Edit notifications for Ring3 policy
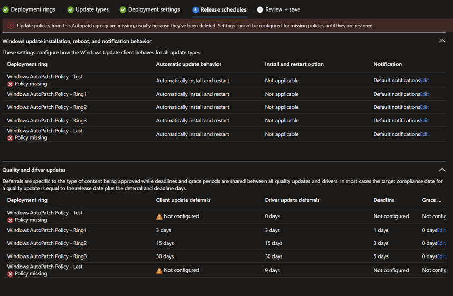Screen dimensions: 453x296 point(424,121)
